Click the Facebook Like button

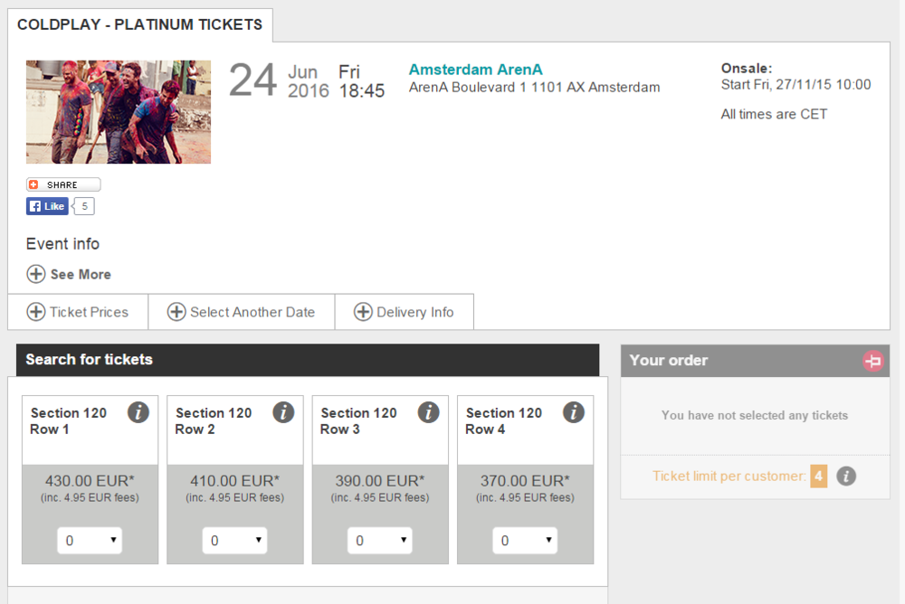pyautogui.click(x=47, y=206)
